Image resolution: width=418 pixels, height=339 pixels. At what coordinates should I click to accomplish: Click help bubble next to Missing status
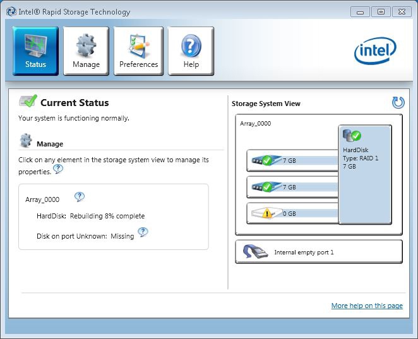(143, 232)
